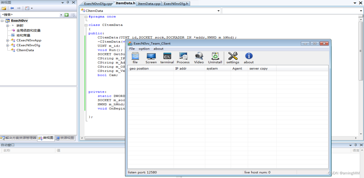Sort by geo position column header
This screenshot has width=364, height=178.
tap(151, 69)
